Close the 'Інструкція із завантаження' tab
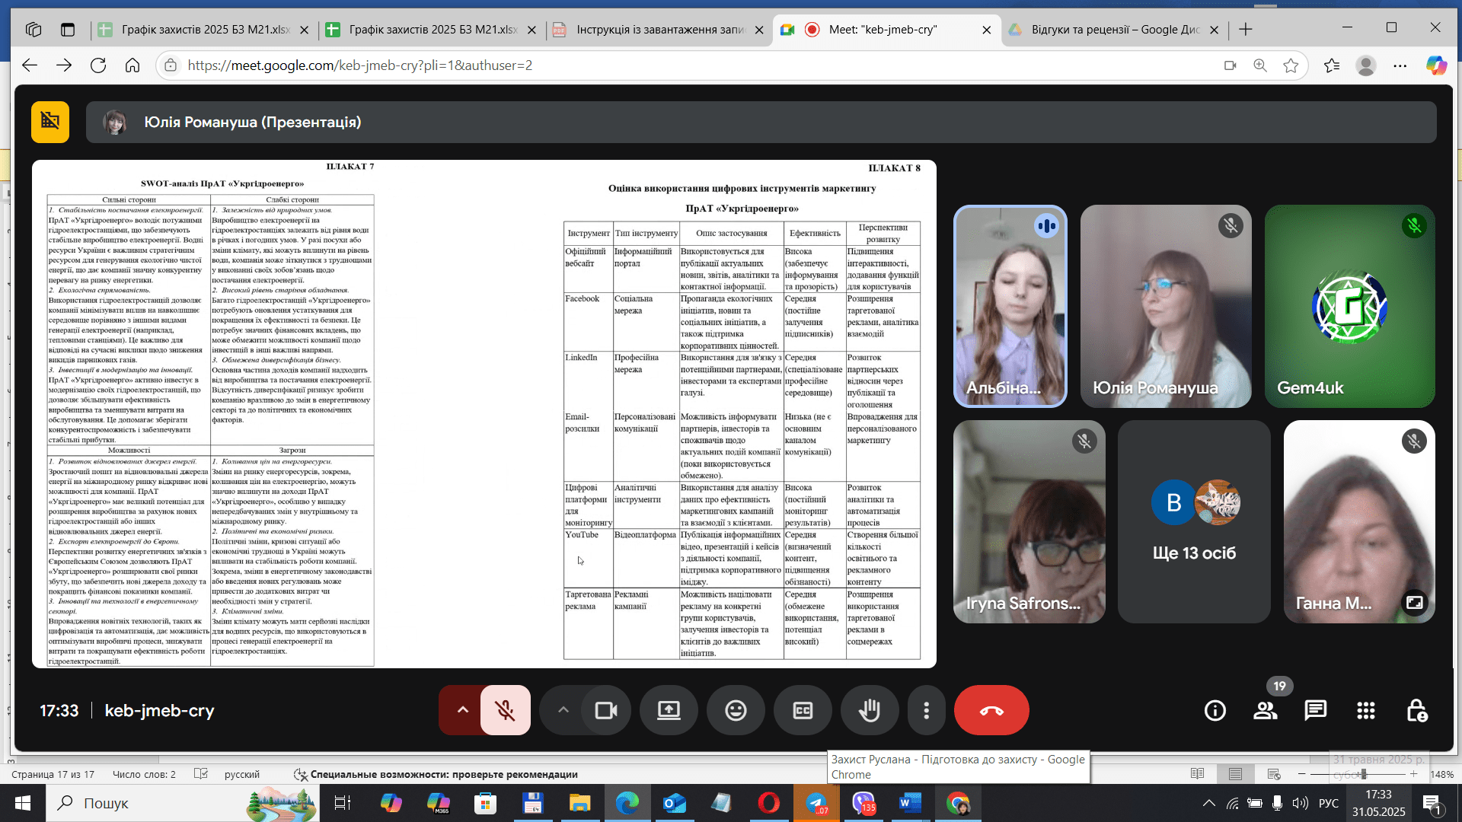The height and width of the screenshot is (822, 1462). (x=759, y=30)
